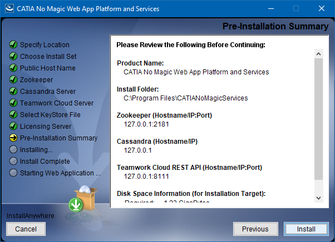
Task: Cancel the installation
Action: click(x=26, y=229)
